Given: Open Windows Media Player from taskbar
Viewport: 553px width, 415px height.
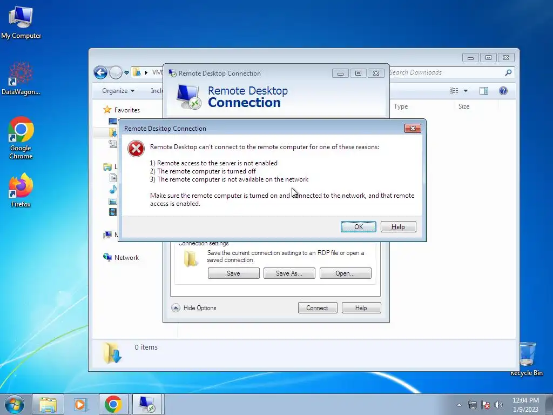Looking at the screenshot, I should coord(80,404).
